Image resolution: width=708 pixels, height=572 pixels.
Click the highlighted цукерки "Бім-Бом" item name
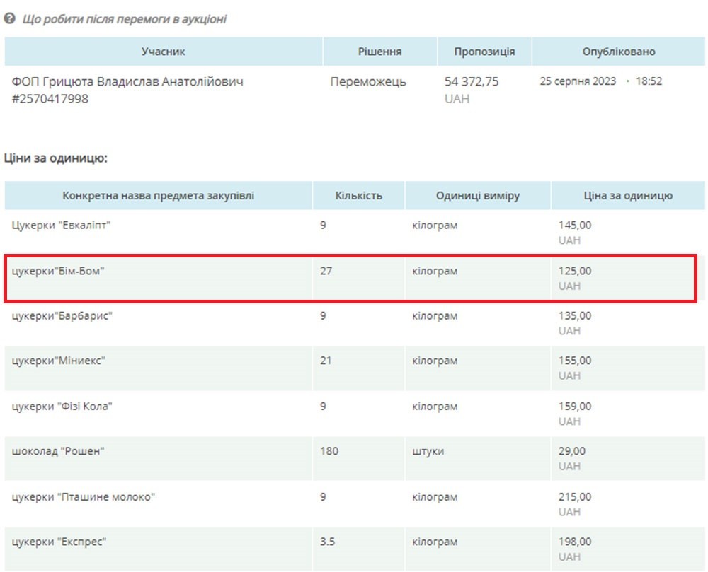pyautogui.click(x=58, y=271)
